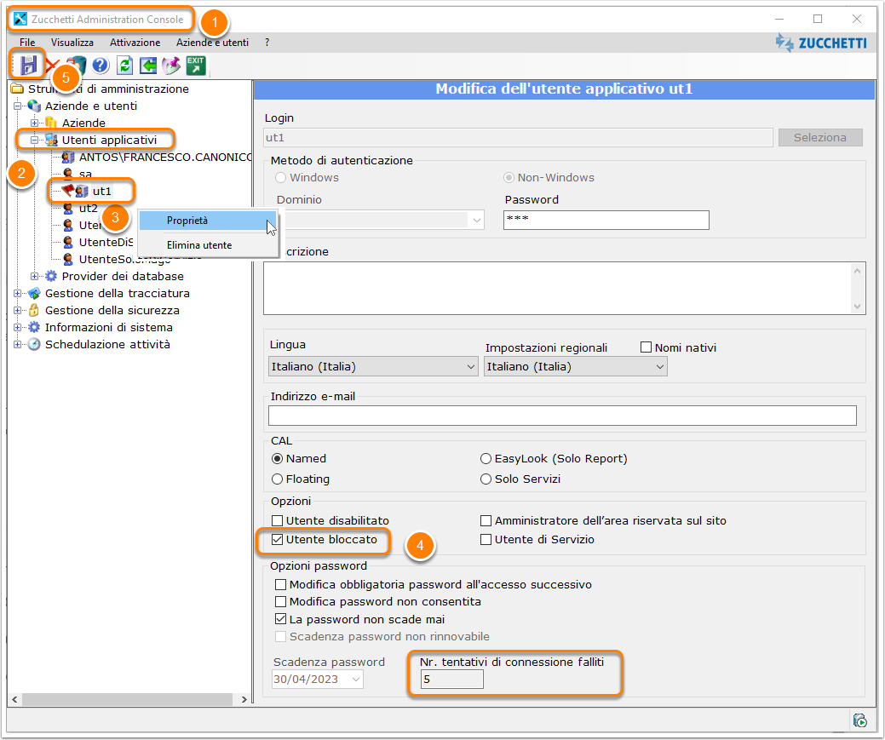
Task: Click the Zucchetti Administration Console title bar icon
Action: click(20, 20)
